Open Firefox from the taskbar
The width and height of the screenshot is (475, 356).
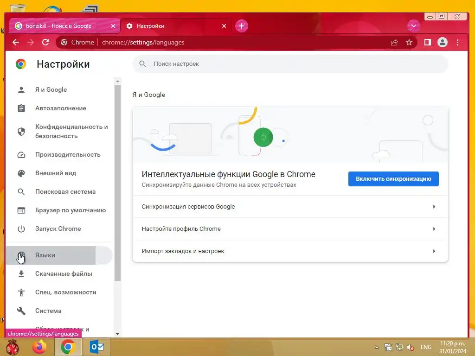tap(40, 347)
